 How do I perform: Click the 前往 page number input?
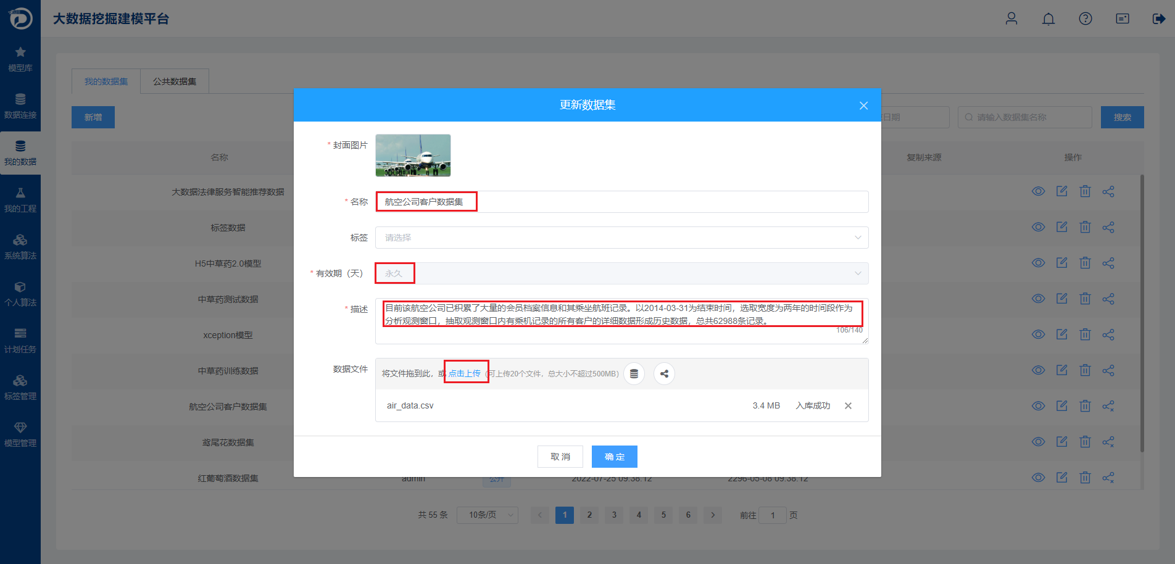coord(773,515)
